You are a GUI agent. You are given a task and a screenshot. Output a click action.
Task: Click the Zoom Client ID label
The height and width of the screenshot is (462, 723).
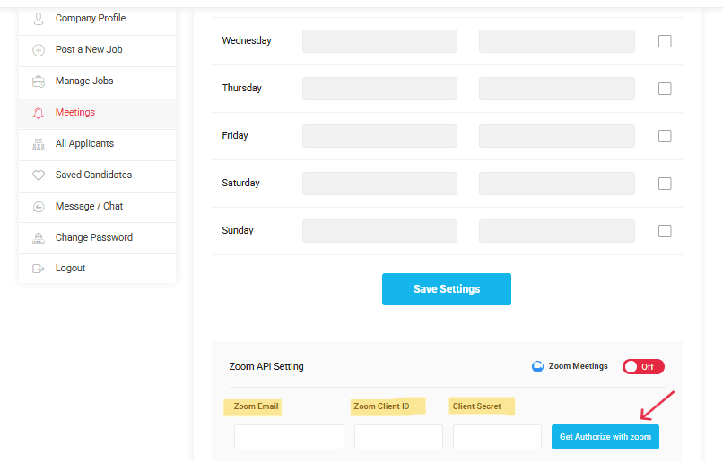coord(381,406)
